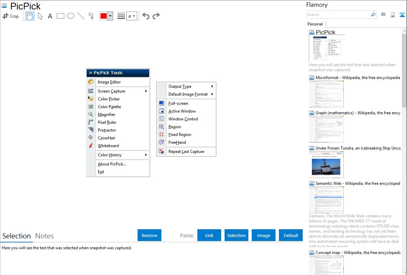
Task: Click the line thickness icon
Action: (x=121, y=16)
